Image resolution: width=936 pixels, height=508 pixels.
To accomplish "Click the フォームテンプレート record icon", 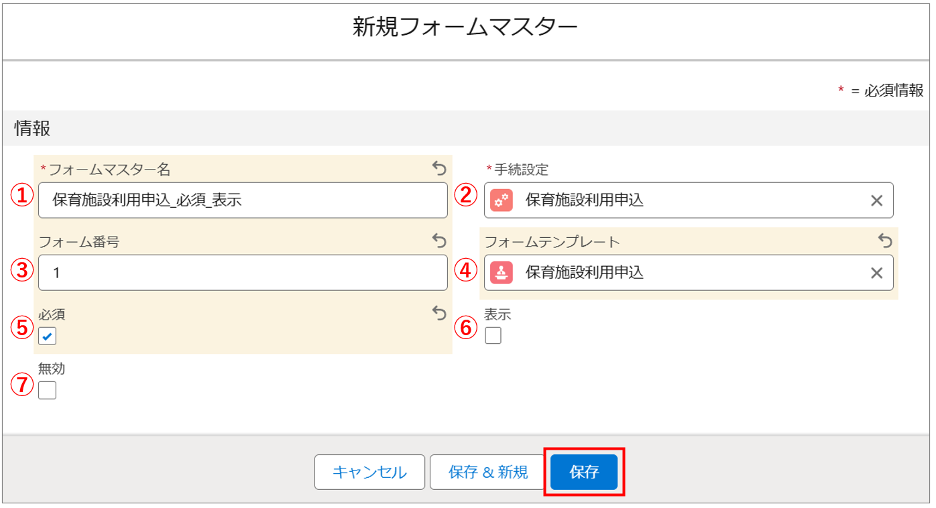I will point(502,273).
